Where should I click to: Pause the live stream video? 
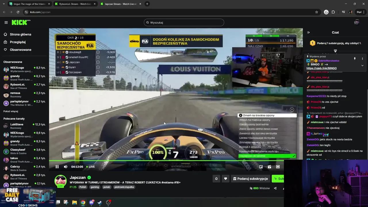click(x=57, y=167)
